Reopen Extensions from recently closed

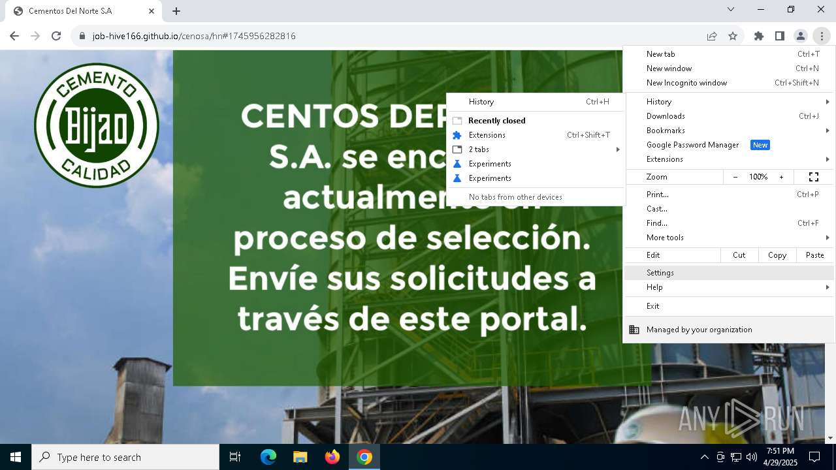point(536,135)
